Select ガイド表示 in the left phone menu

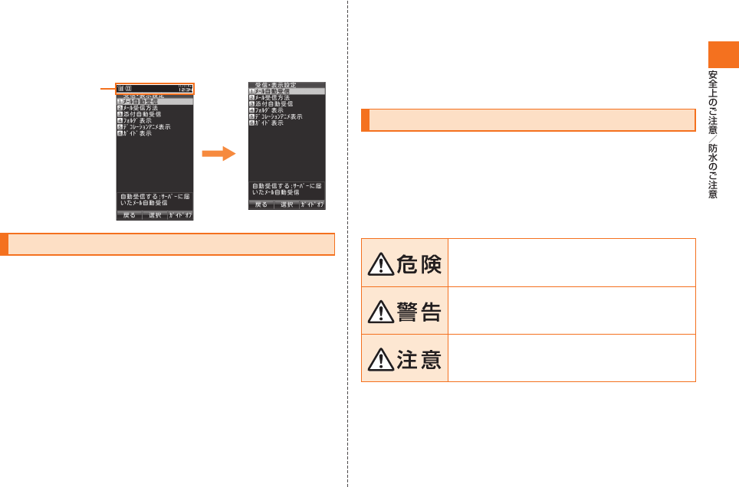[x=137, y=133]
